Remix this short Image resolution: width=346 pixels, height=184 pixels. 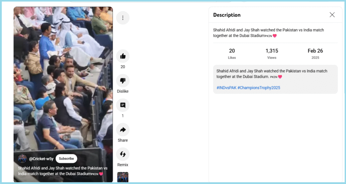123,154
